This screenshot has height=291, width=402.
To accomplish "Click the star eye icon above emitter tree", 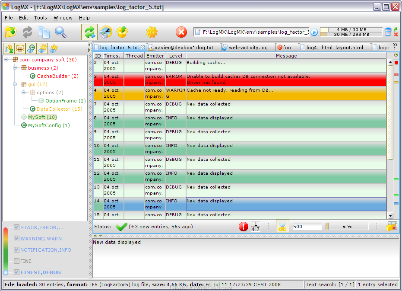I will pyautogui.click(x=54, y=48).
